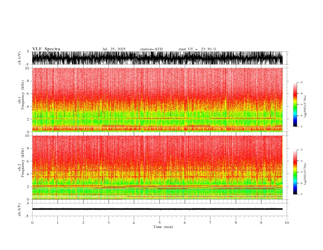323x250 pixels.
Task: Click the time axis tick label "9"
Action: (x=261, y=223)
